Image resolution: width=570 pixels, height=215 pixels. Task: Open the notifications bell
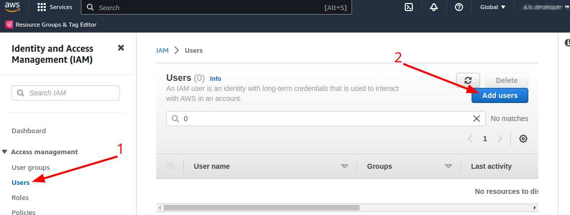pos(434,7)
